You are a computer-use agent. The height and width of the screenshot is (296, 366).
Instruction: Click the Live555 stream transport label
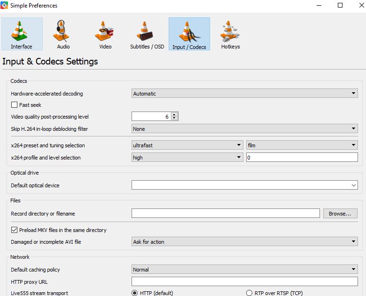point(39,293)
